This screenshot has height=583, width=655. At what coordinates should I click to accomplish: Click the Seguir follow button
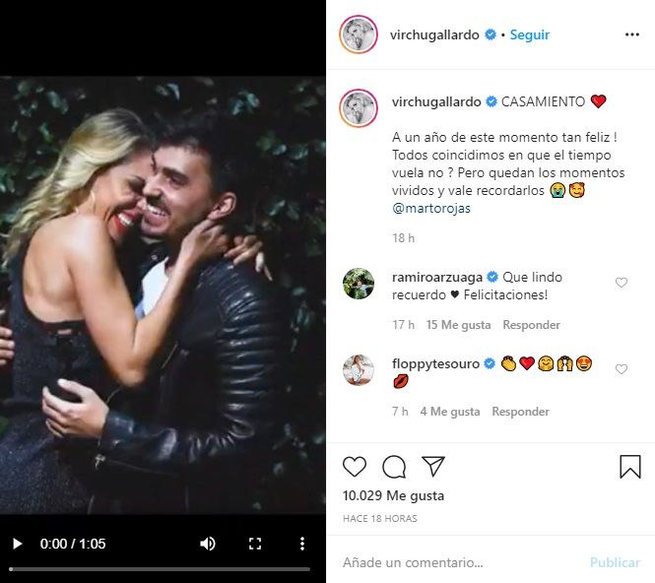(530, 34)
